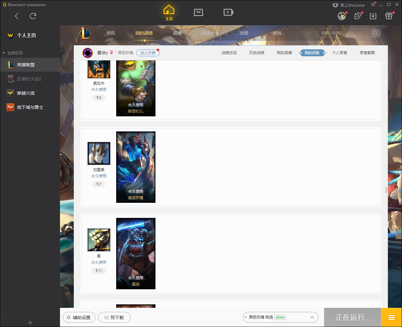The height and width of the screenshot is (327, 402).
Task: Go back with the left arrow
Action: click(17, 16)
